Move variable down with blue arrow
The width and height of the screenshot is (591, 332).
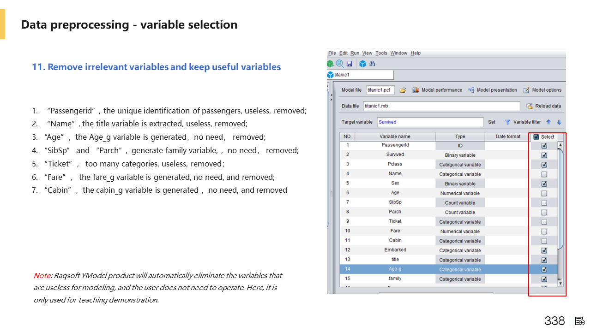coord(559,122)
